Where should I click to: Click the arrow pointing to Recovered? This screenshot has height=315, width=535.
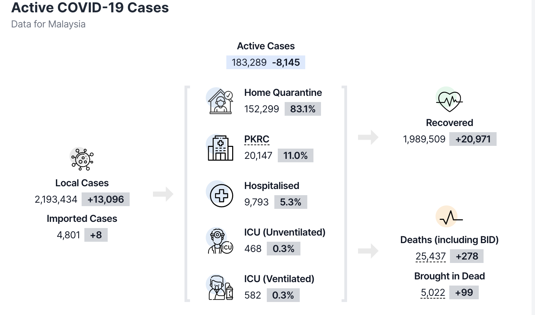(x=368, y=137)
